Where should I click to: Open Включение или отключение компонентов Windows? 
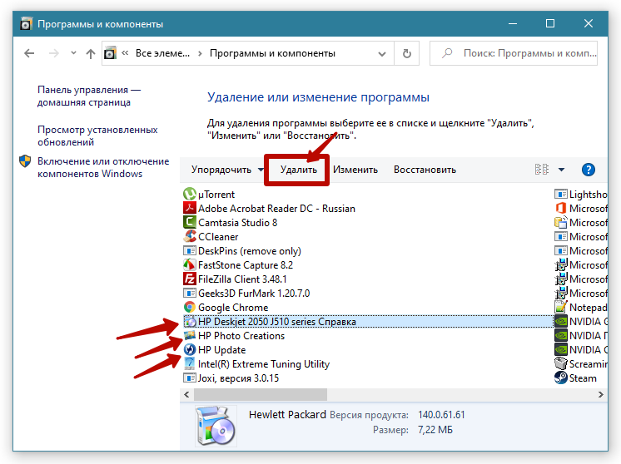[x=103, y=167]
